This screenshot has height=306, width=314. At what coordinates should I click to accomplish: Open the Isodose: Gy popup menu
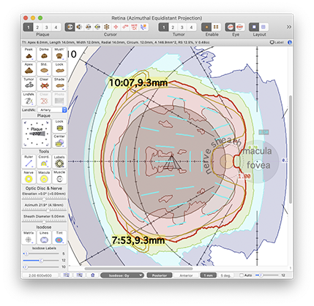[122, 275]
